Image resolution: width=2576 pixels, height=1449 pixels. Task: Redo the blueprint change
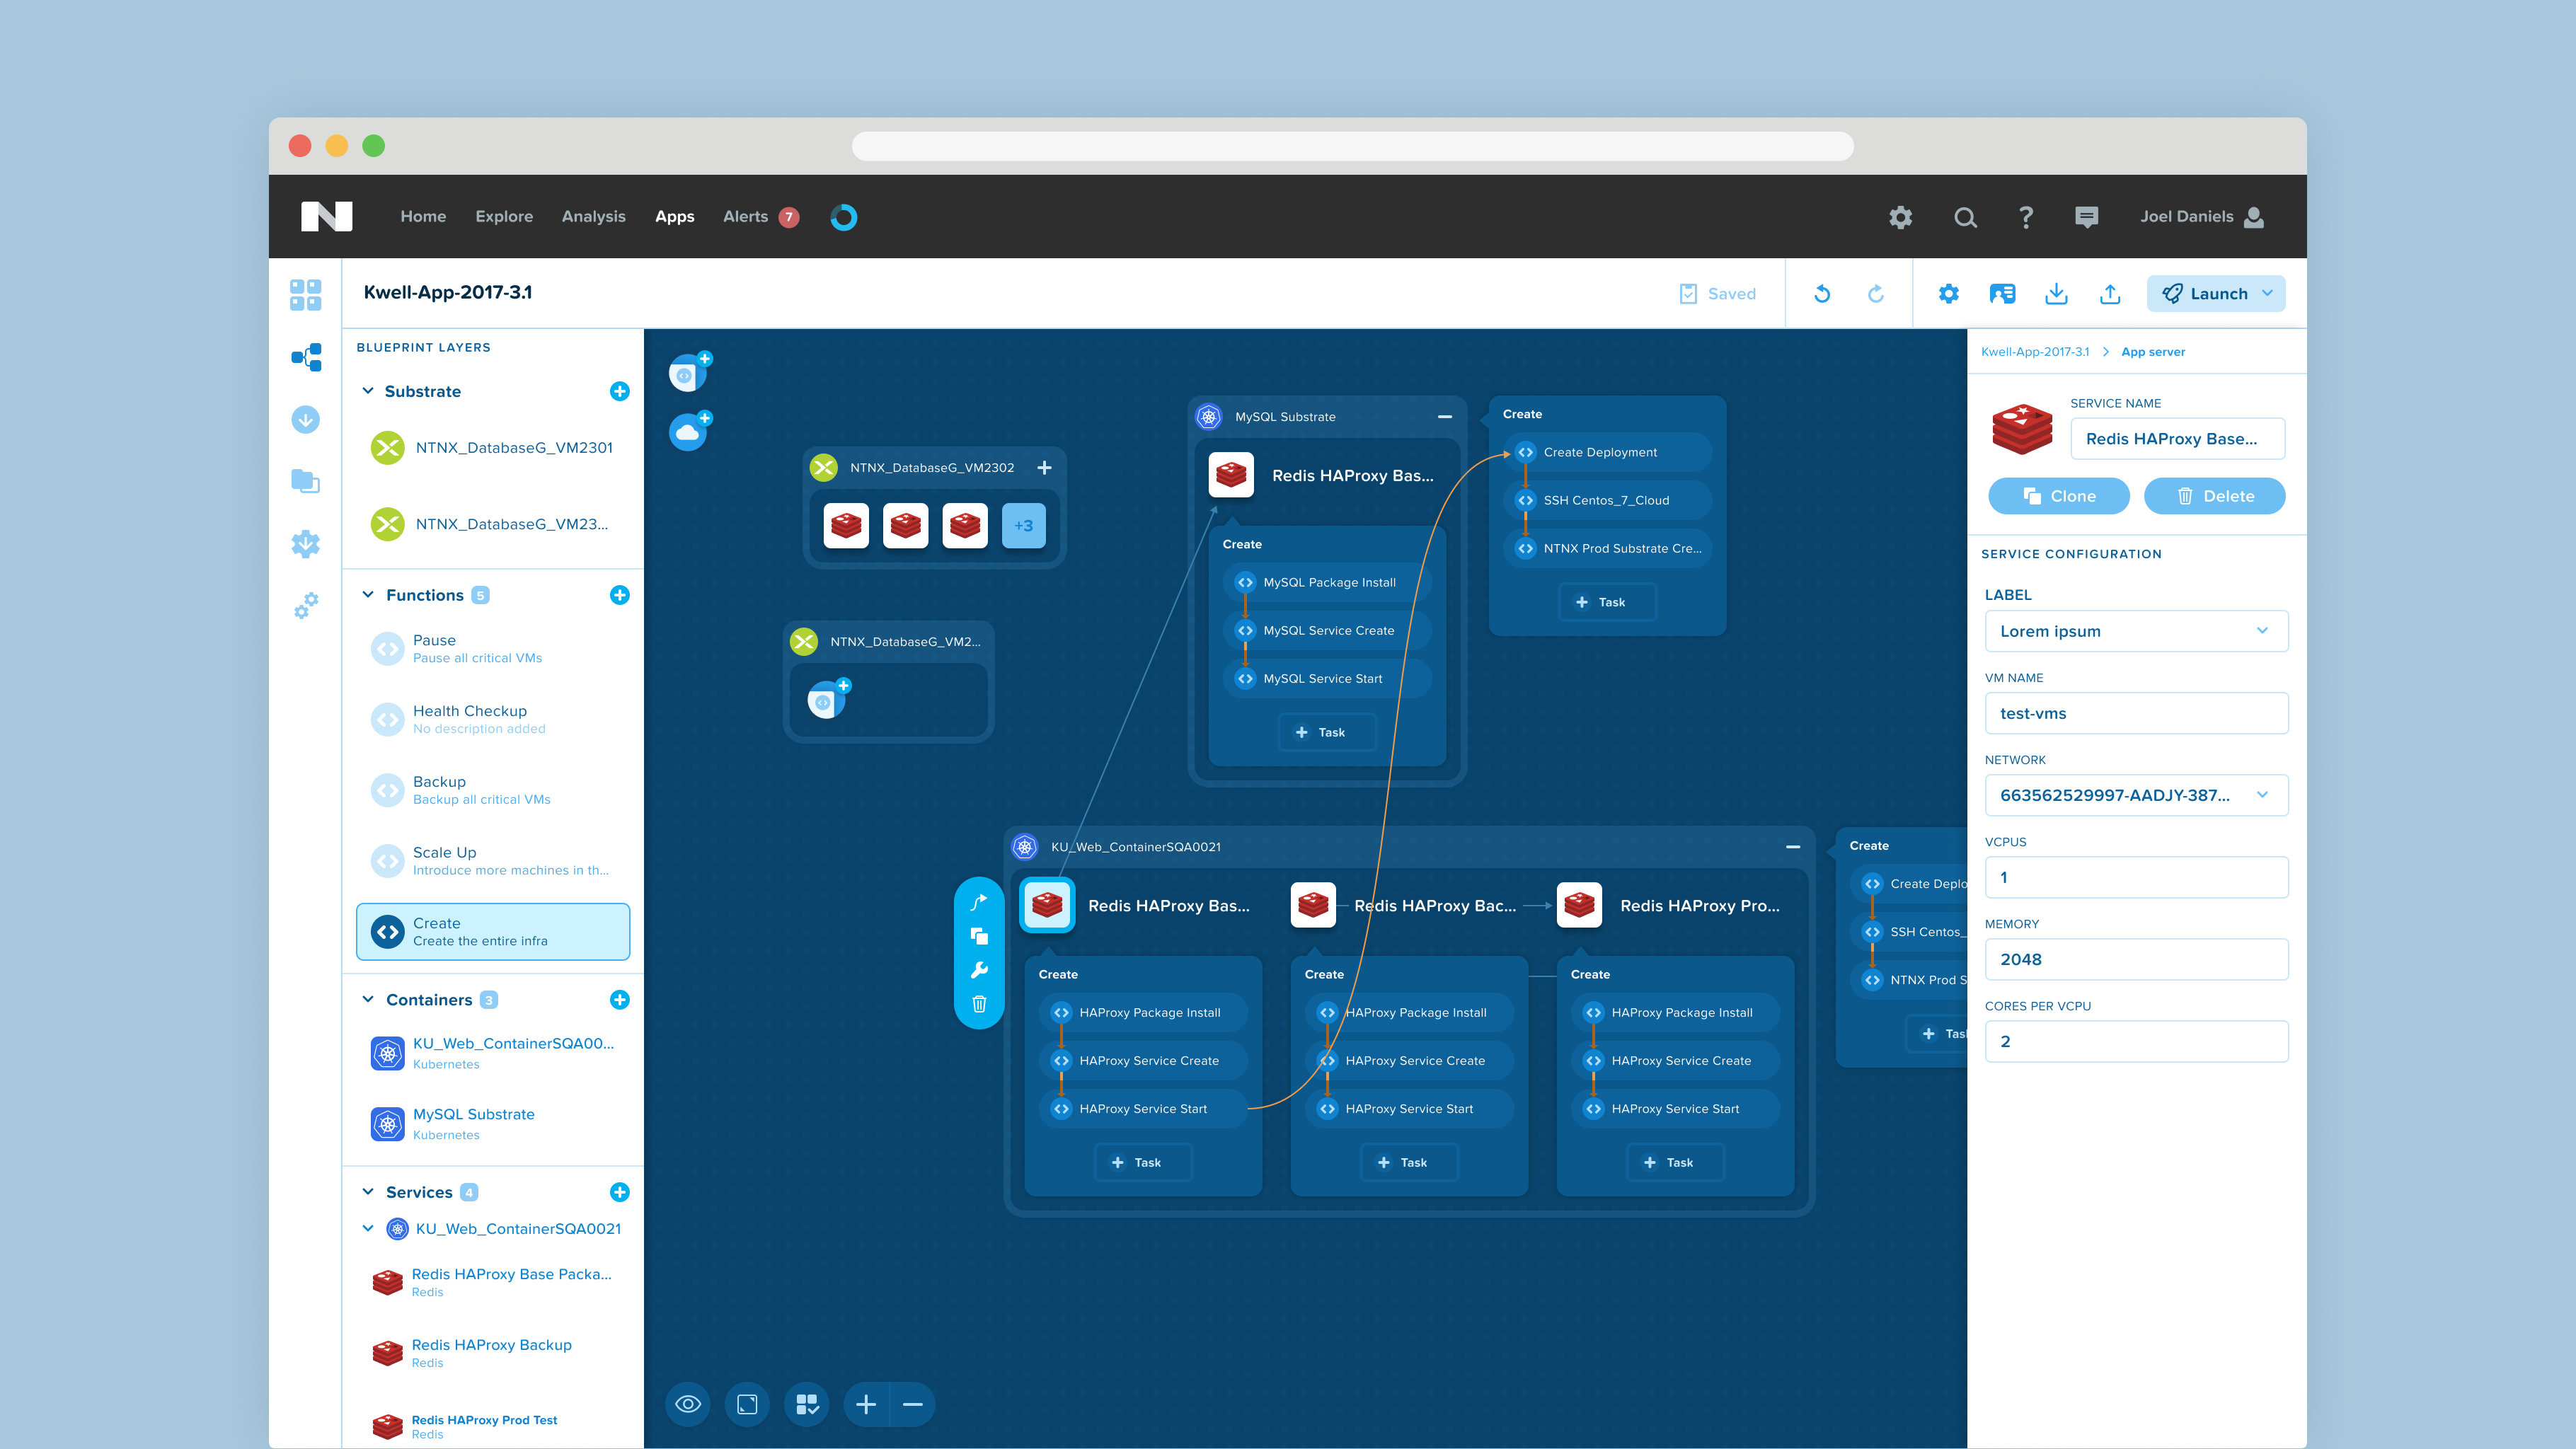tap(1876, 294)
